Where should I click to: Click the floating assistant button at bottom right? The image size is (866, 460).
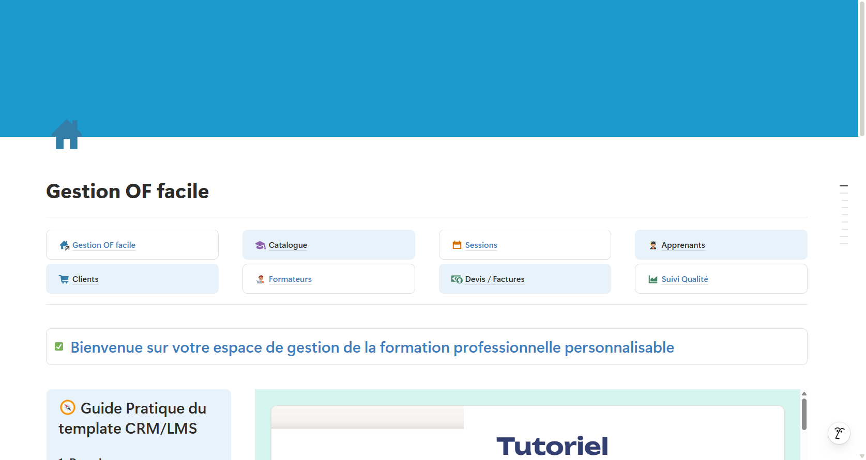coord(839,433)
